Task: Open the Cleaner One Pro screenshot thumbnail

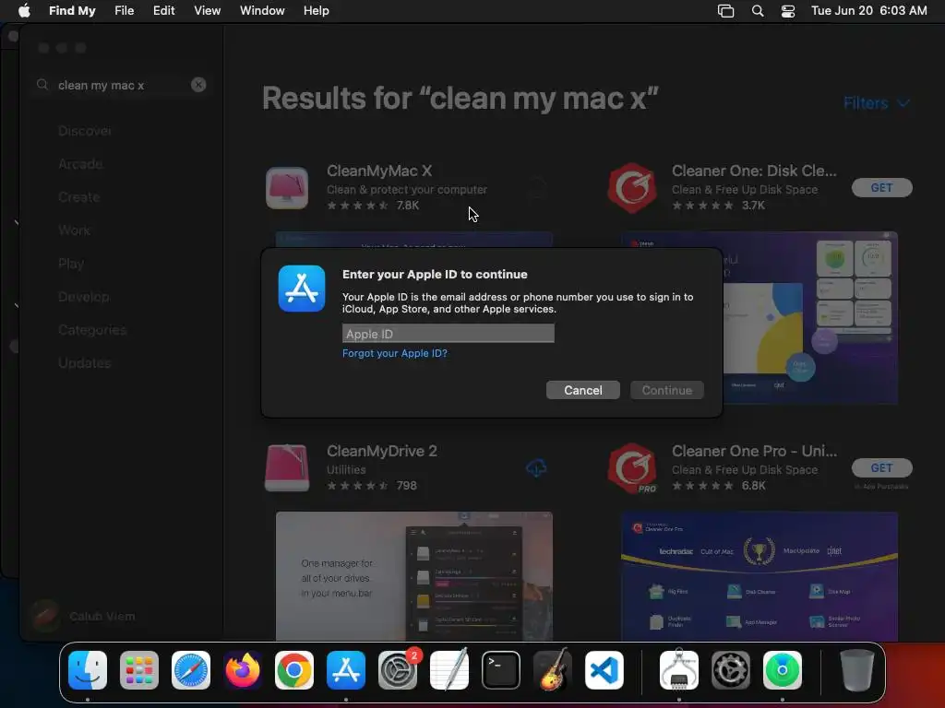Action: pos(760,576)
